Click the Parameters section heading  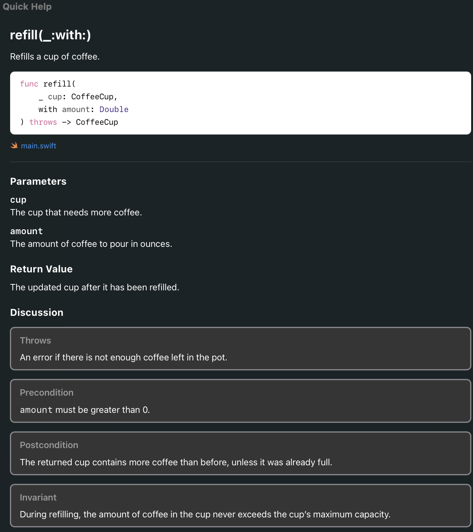point(38,181)
